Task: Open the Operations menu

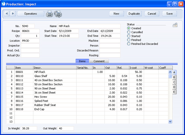Action: tap(31, 14)
